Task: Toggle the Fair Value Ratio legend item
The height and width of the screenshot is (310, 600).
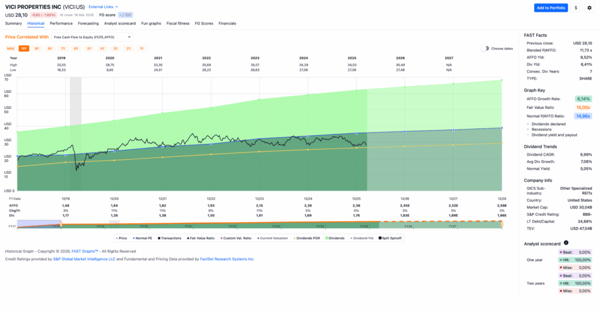Action: 201,238
